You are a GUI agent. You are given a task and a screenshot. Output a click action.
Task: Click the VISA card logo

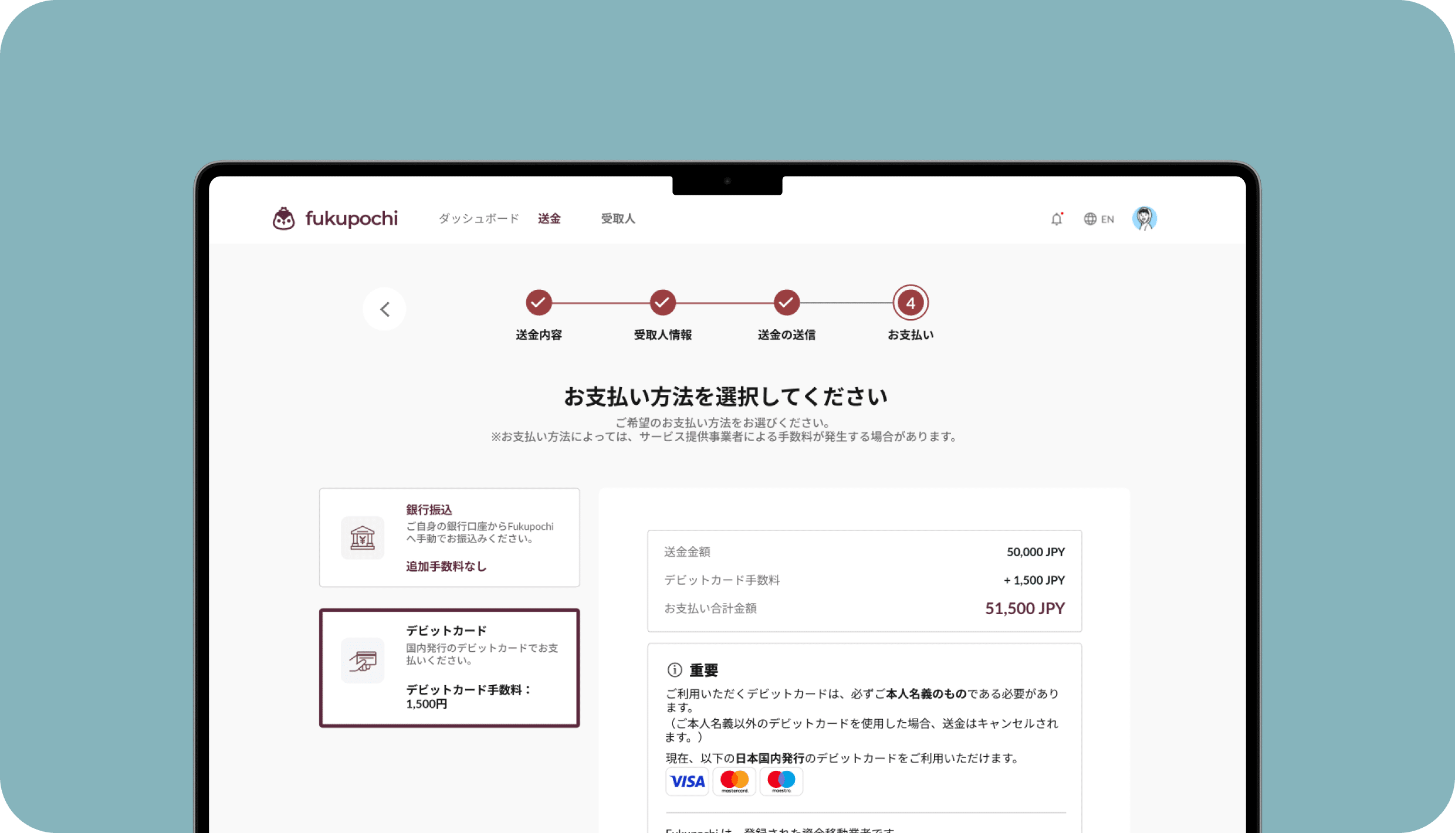[x=687, y=781]
